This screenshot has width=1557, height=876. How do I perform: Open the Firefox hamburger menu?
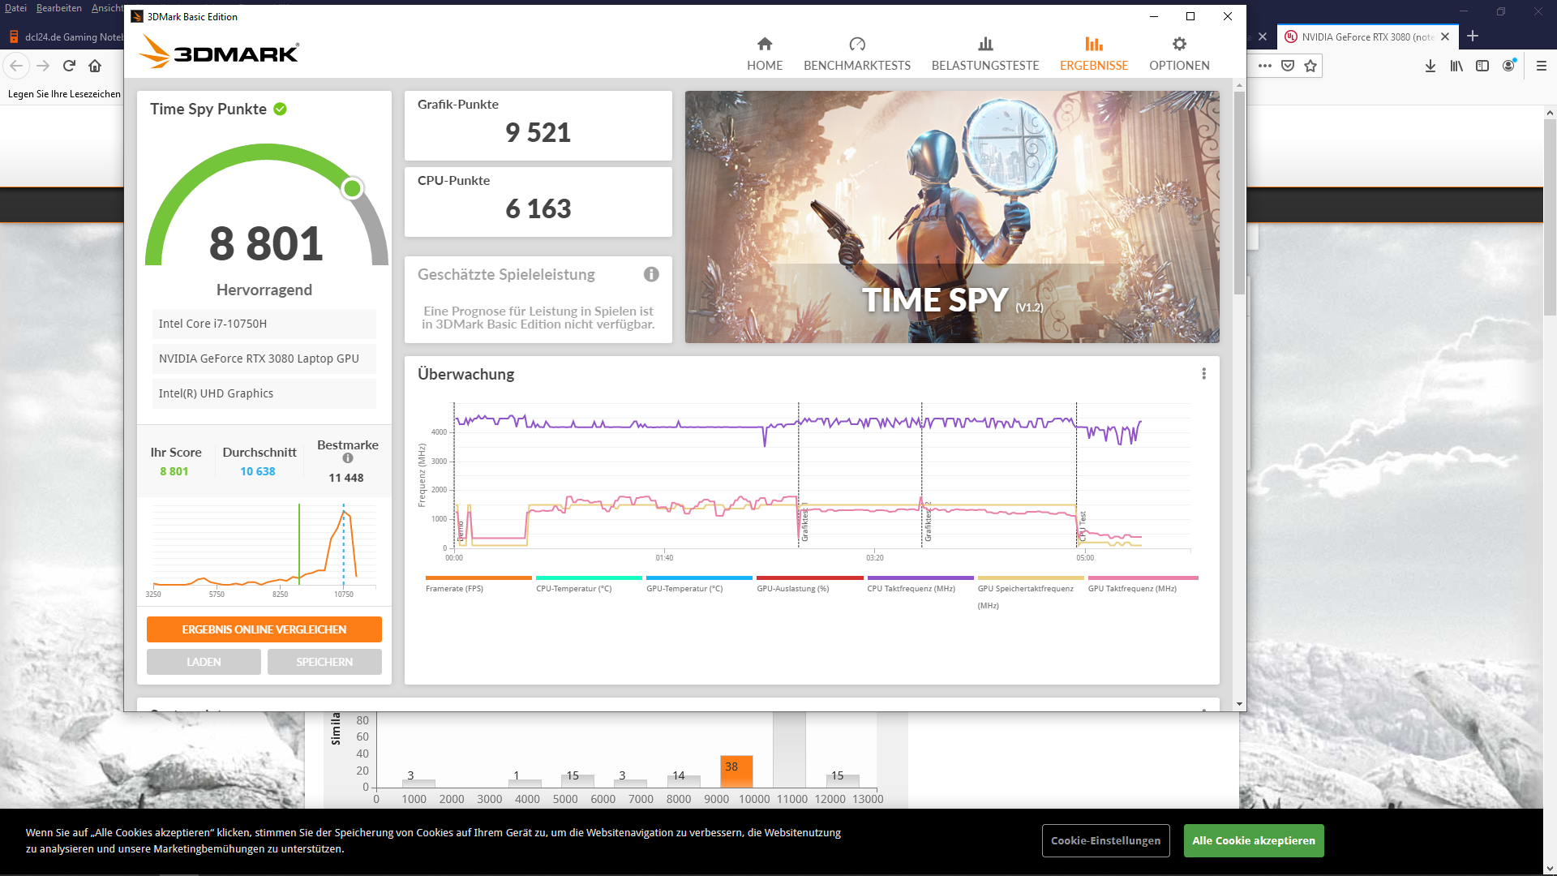click(x=1541, y=66)
